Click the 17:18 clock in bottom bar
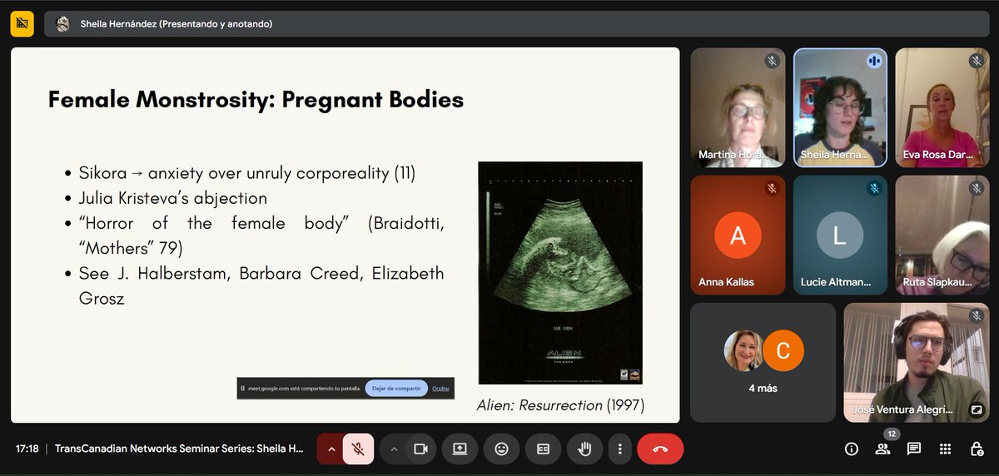This screenshot has height=476, width=999. pos(27,449)
